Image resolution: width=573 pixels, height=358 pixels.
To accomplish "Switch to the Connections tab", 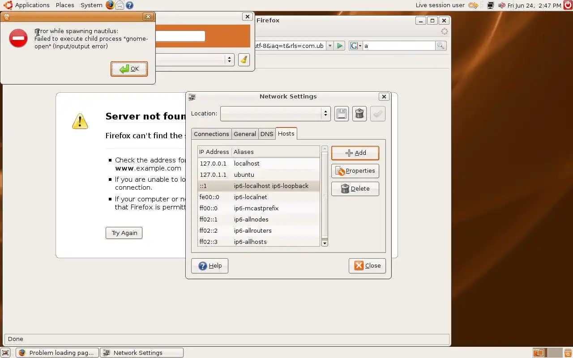I will click(211, 134).
